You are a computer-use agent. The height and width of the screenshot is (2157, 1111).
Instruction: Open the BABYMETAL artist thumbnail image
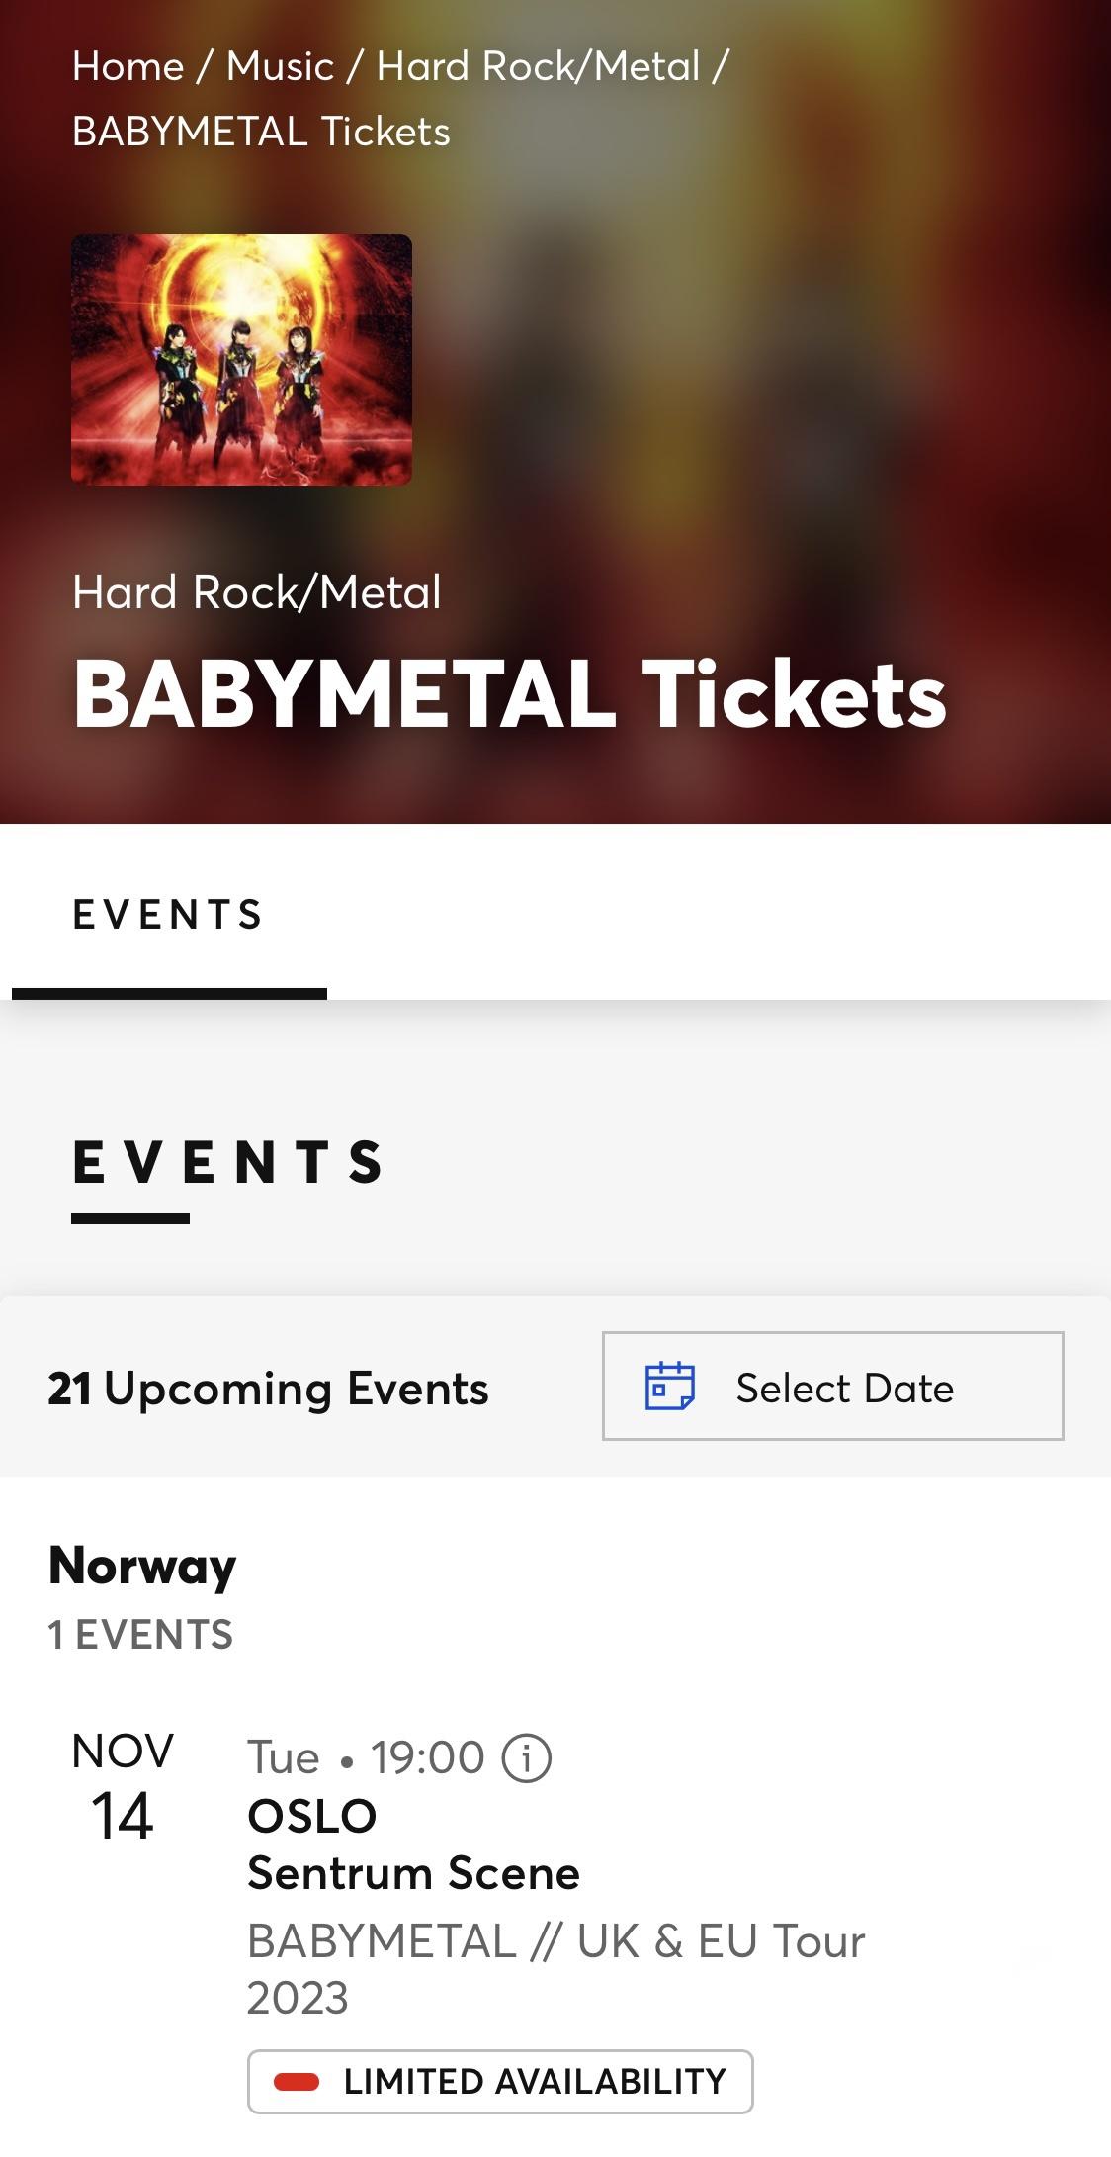point(241,359)
